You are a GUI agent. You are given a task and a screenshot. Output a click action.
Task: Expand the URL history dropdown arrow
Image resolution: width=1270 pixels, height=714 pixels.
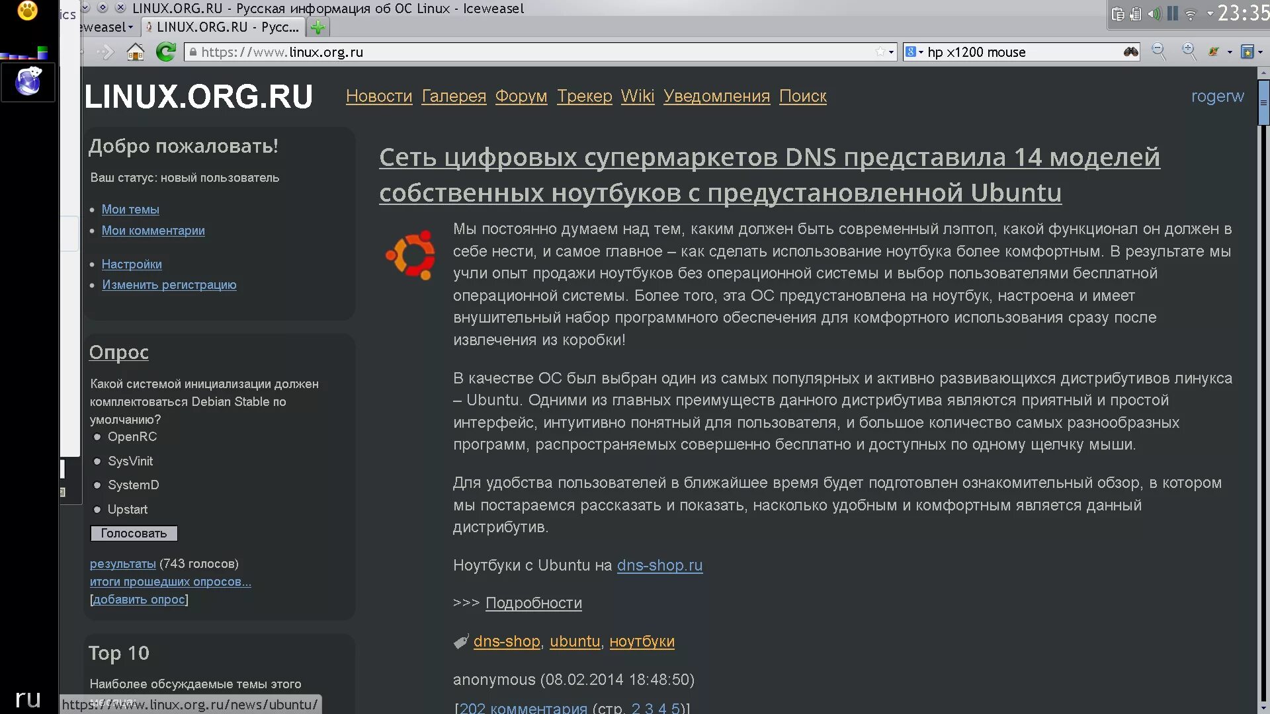pos(891,52)
